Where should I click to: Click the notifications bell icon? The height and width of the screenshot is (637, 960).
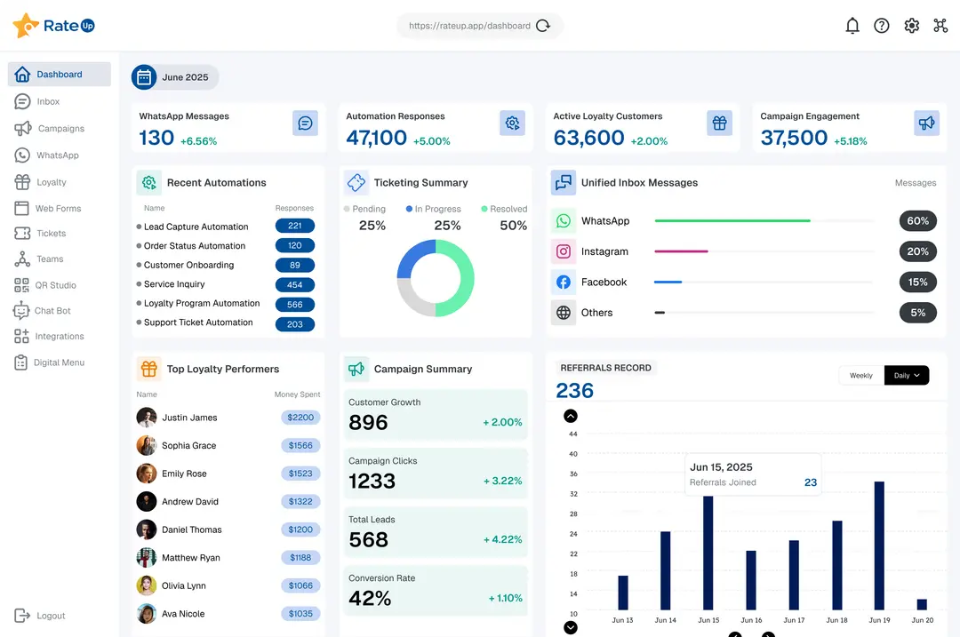coord(852,25)
